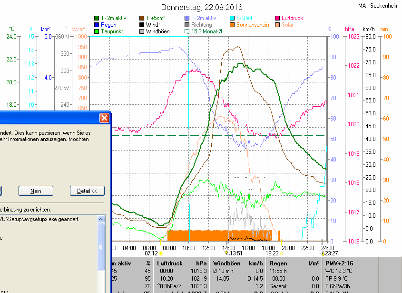Image resolution: width=402 pixels, height=293 pixels.
Task: Select the bright green Taupunkt legend square
Action: (x=97, y=31)
